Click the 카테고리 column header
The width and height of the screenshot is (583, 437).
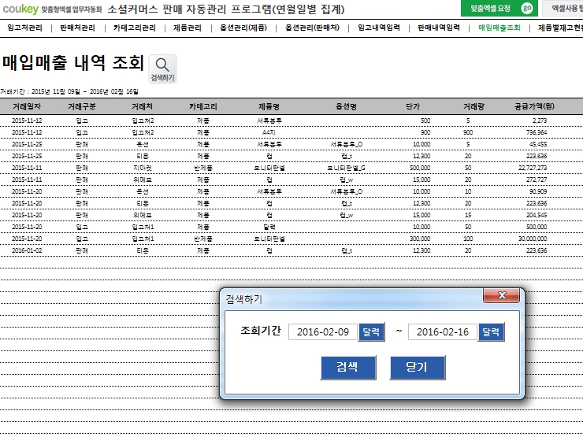tap(203, 106)
